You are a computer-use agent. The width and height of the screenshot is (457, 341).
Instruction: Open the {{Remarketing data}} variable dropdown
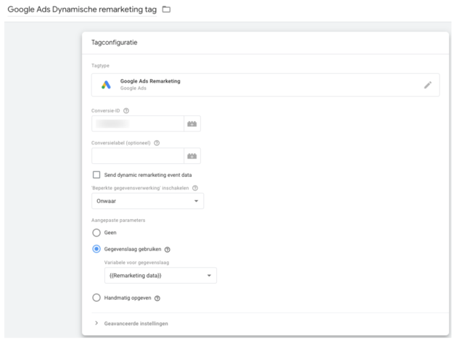click(160, 276)
